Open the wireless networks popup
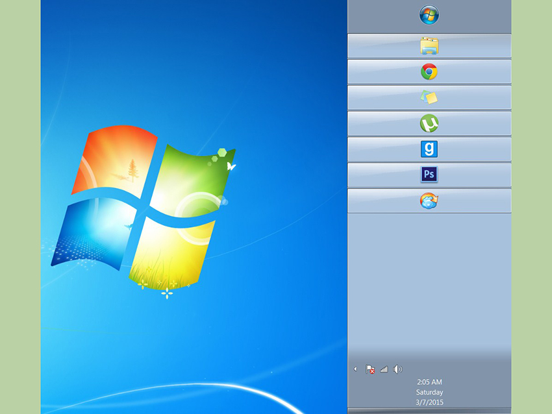Image resolution: width=552 pixels, height=414 pixels. (383, 369)
